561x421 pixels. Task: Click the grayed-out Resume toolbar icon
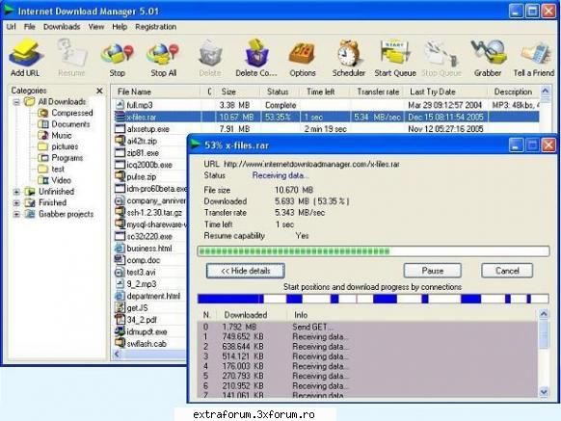[72, 53]
